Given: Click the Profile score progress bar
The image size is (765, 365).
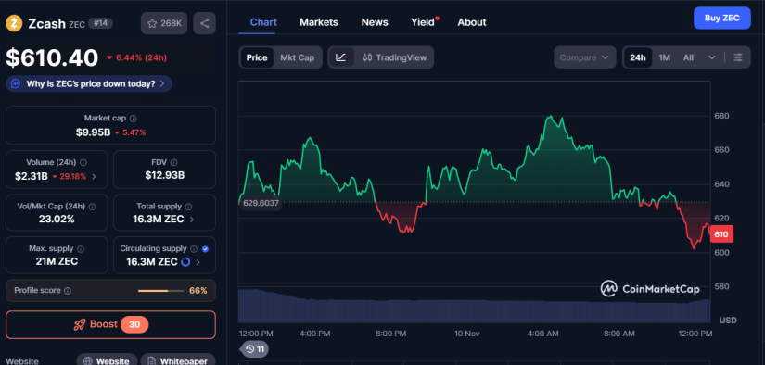Looking at the screenshot, I should [x=160, y=291].
